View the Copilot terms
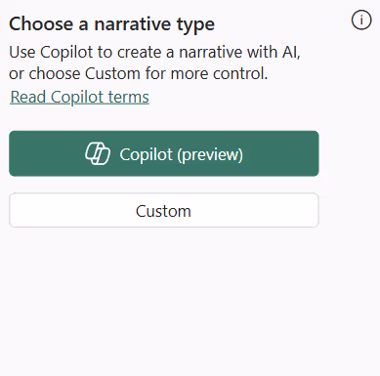The height and width of the screenshot is (376, 380). [79, 97]
